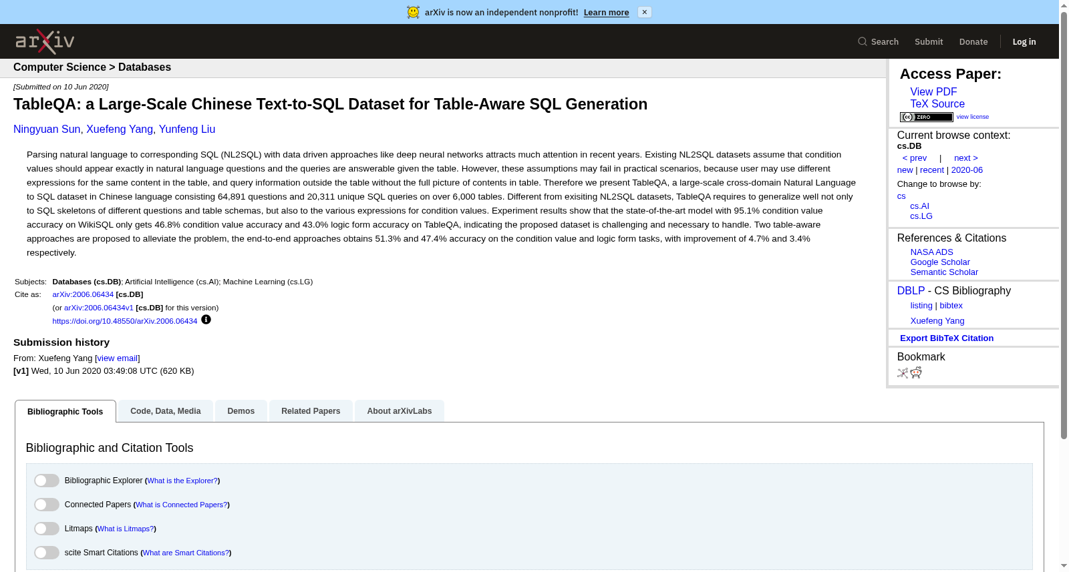Turn on the Litmaps toggle
Image resolution: width=1069 pixels, height=572 pixels.
click(x=47, y=529)
